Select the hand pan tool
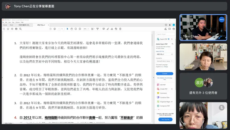 (71, 29)
